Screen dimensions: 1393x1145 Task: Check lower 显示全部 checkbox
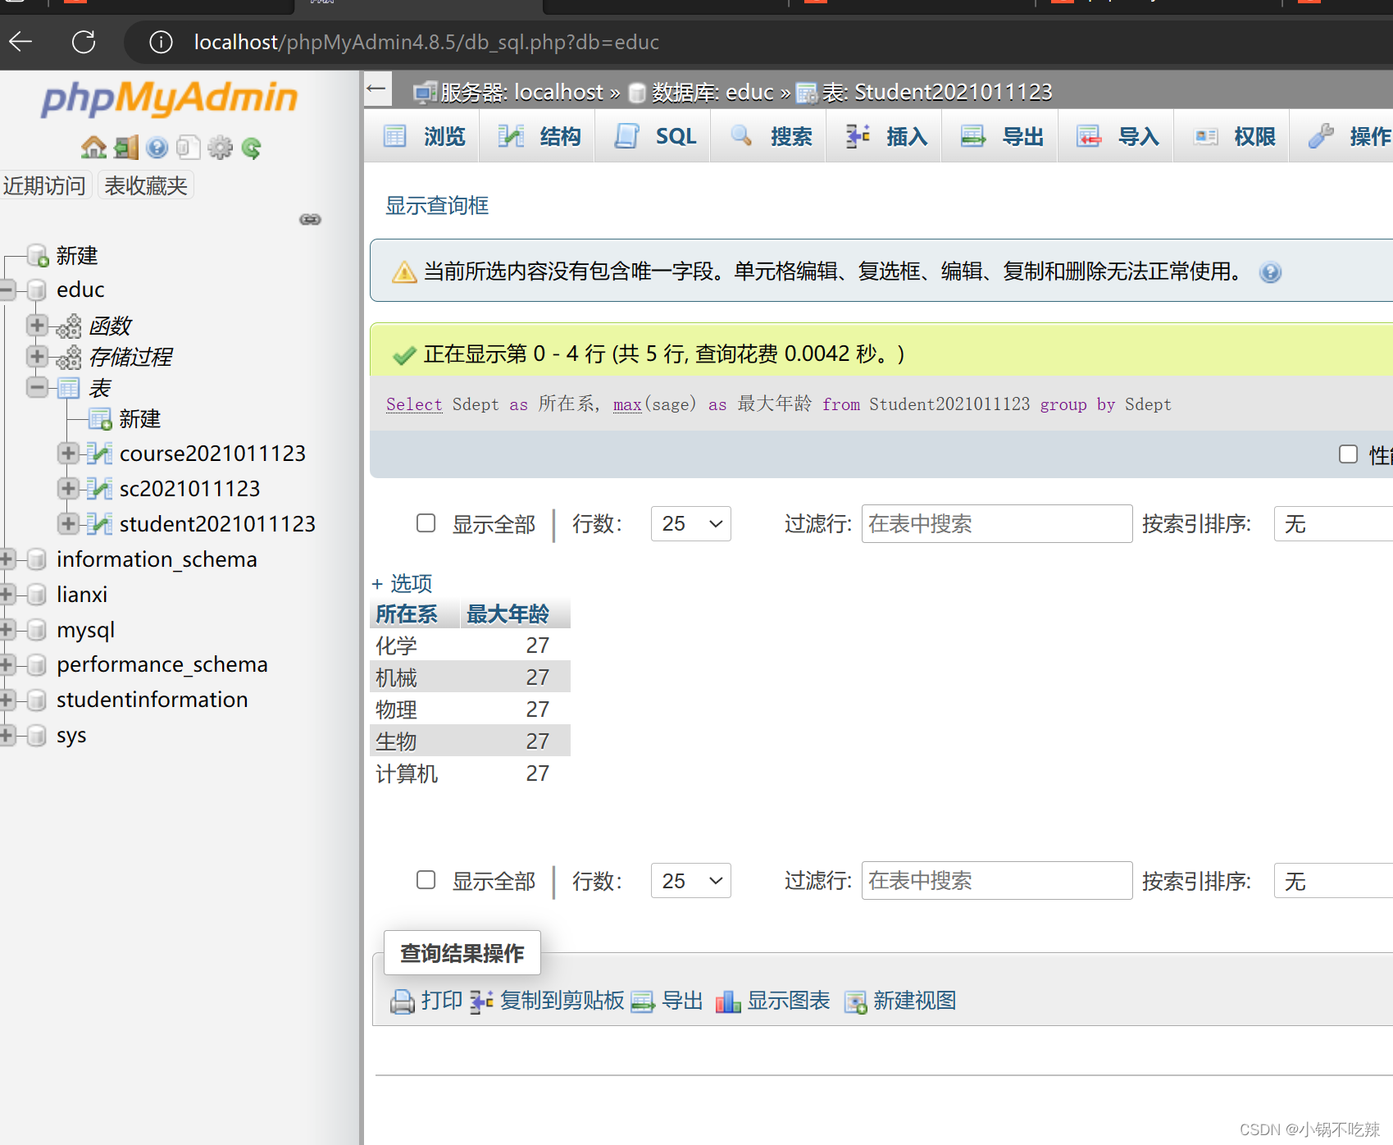click(x=426, y=880)
